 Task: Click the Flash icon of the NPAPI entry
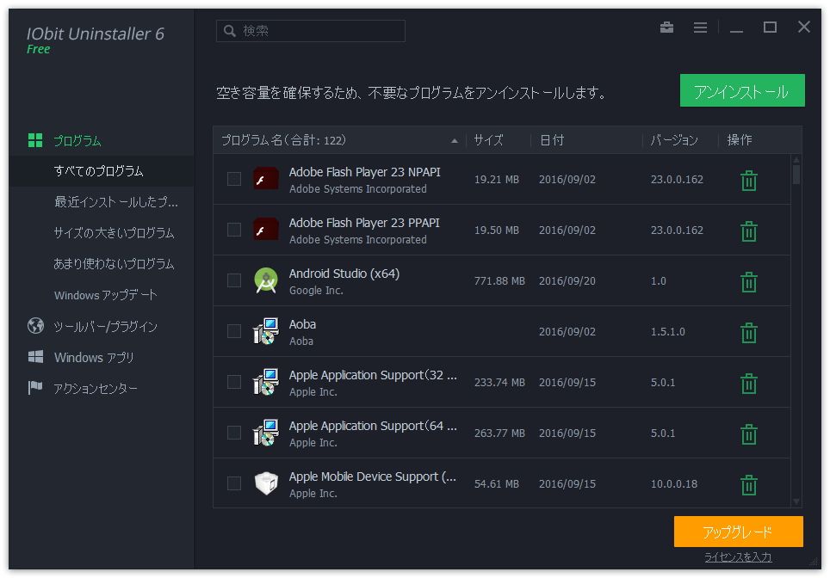pos(266,179)
